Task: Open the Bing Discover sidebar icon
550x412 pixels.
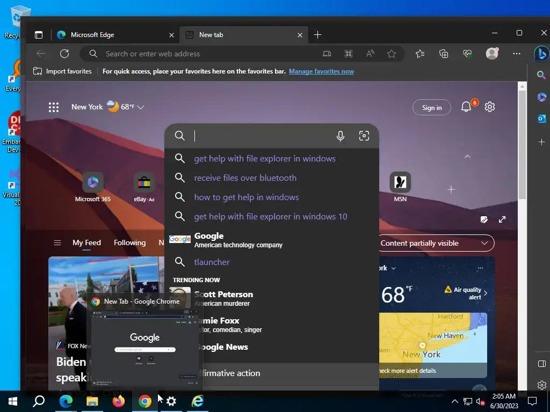Action: pyautogui.click(x=541, y=54)
